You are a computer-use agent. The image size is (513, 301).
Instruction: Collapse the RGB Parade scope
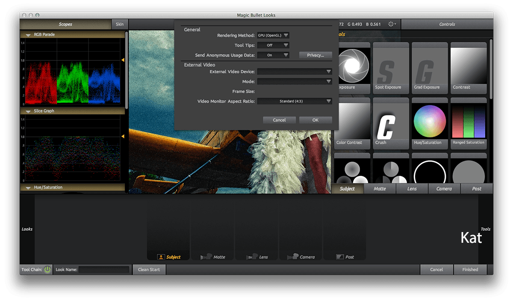click(28, 35)
